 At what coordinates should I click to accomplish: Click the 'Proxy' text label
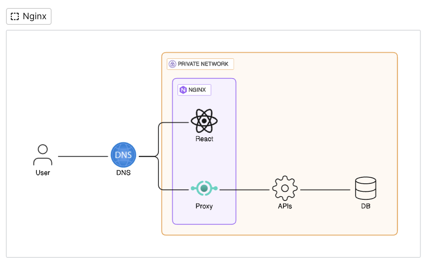[204, 206]
